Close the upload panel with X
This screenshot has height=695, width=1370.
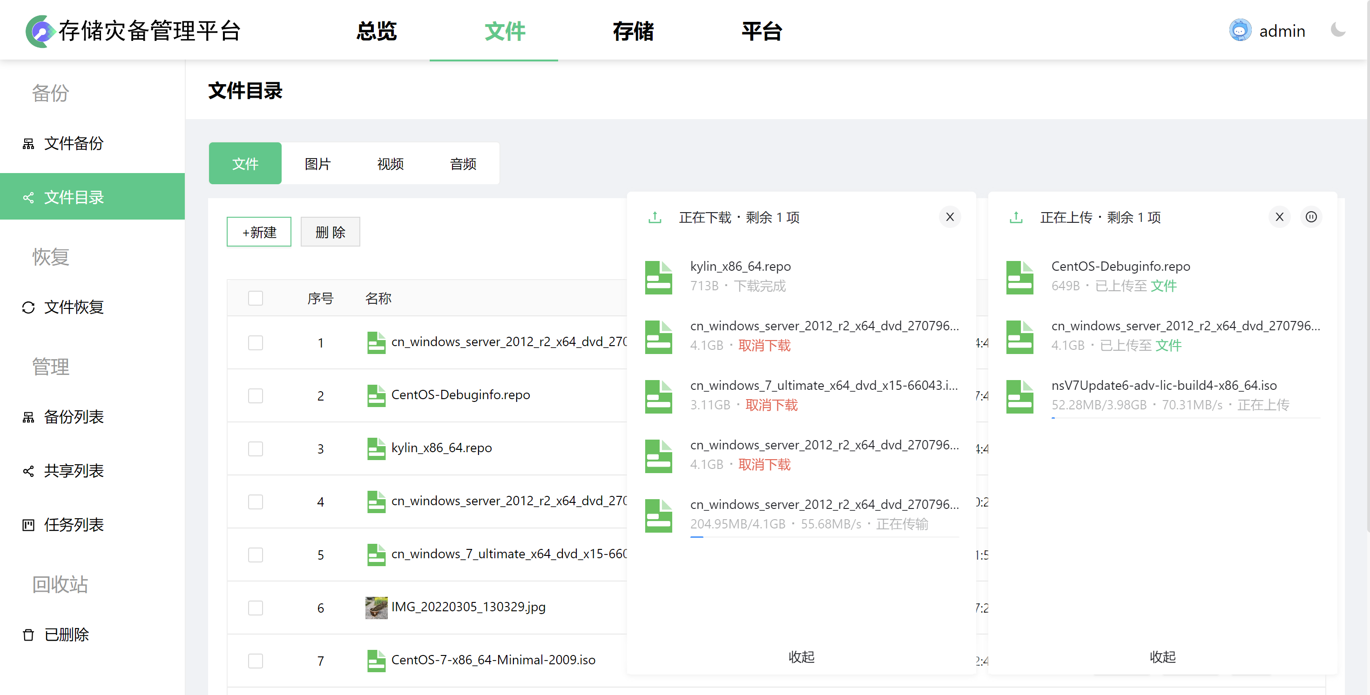click(1279, 217)
